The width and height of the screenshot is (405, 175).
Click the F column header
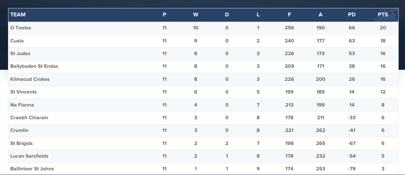[289, 15]
